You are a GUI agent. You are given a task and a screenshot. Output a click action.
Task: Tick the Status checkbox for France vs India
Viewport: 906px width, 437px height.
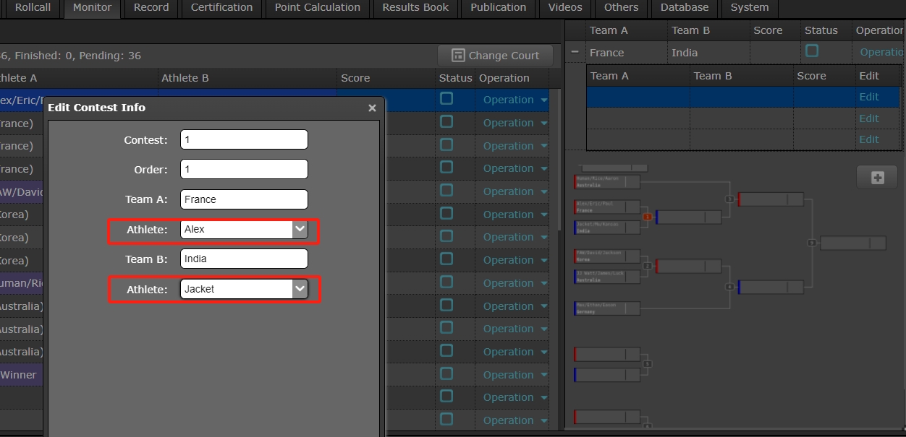812,51
